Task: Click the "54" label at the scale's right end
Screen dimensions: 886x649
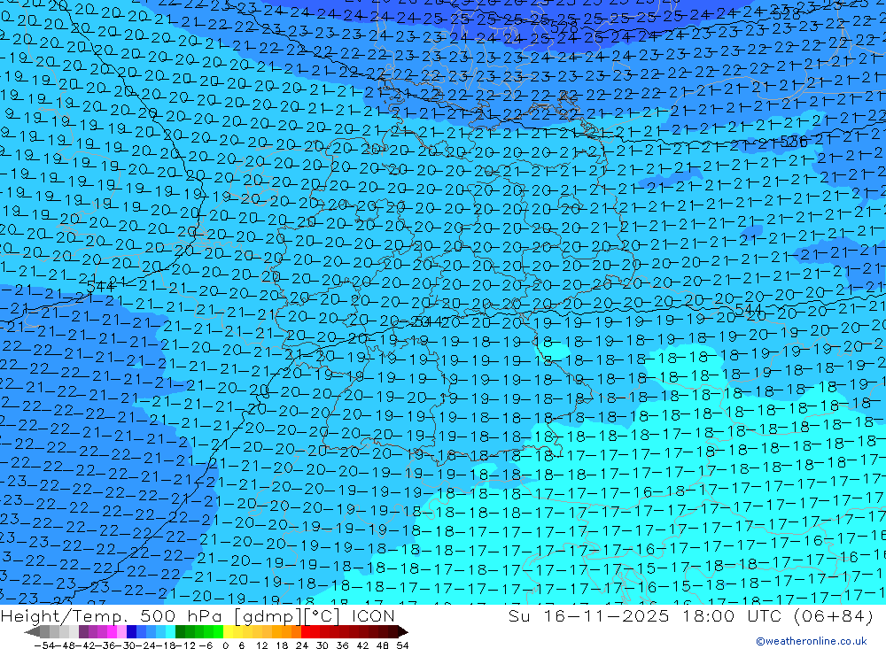Action: tap(402, 645)
